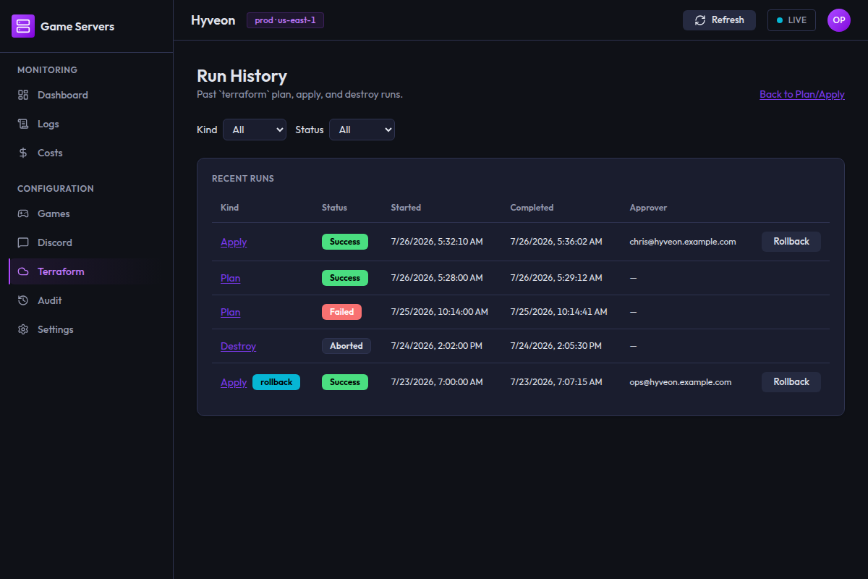Click the Kind column header
Viewport: 868px width, 579px height.
click(x=229, y=208)
